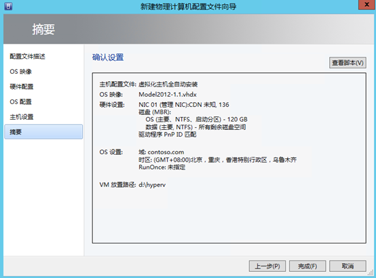The height and width of the screenshot is (278, 376).
Task: Select the 硬件配置 step
Action: [x=22, y=87]
